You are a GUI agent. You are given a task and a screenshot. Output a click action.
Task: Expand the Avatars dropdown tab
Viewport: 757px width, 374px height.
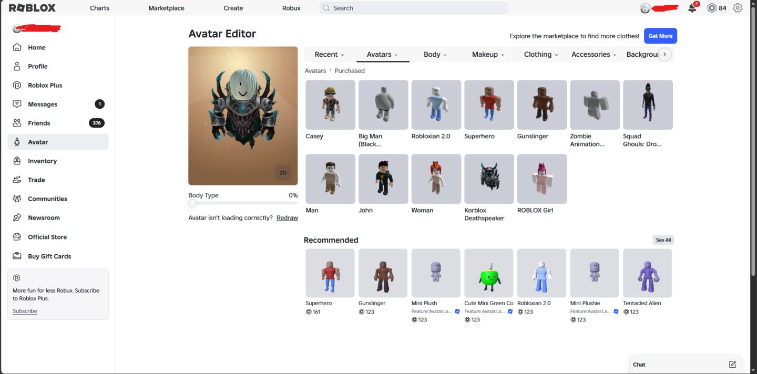coord(382,54)
